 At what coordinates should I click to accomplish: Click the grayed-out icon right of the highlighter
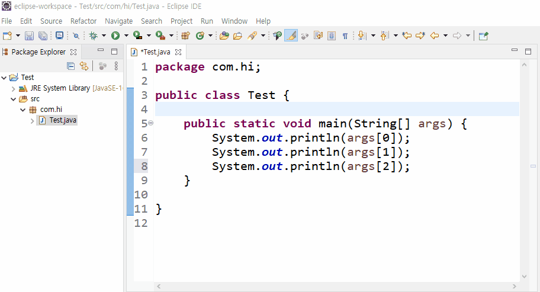[x=304, y=36]
